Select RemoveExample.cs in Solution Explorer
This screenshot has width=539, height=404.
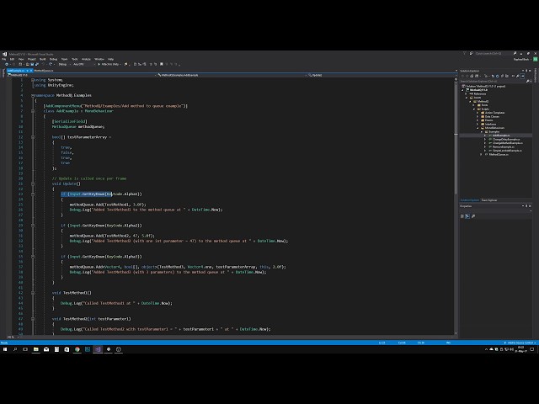(504, 146)
